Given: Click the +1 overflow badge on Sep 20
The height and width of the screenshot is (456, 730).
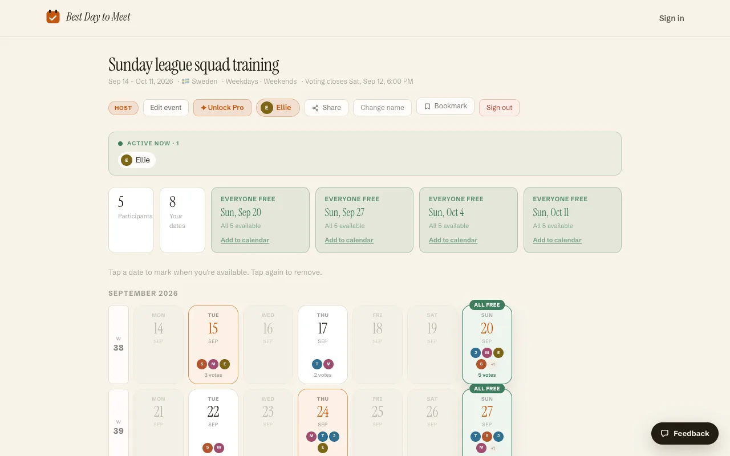Looking at the screenshot, I should tap(493, 364).
